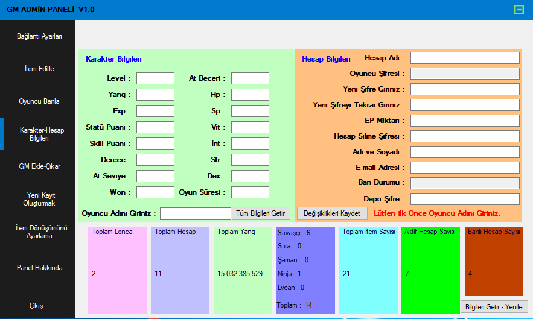Click the Depo Şifre field
Image resolution: width=533 pixels, height=319 pixels.
click(465, 199)
